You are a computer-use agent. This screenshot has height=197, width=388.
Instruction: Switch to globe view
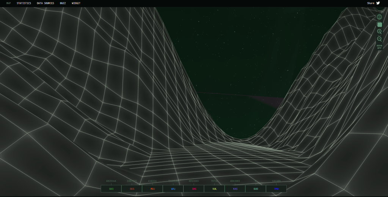(379, 17)
